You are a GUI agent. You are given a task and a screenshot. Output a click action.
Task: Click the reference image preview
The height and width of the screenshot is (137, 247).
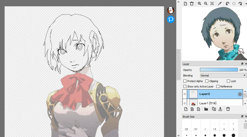point(215,34)
